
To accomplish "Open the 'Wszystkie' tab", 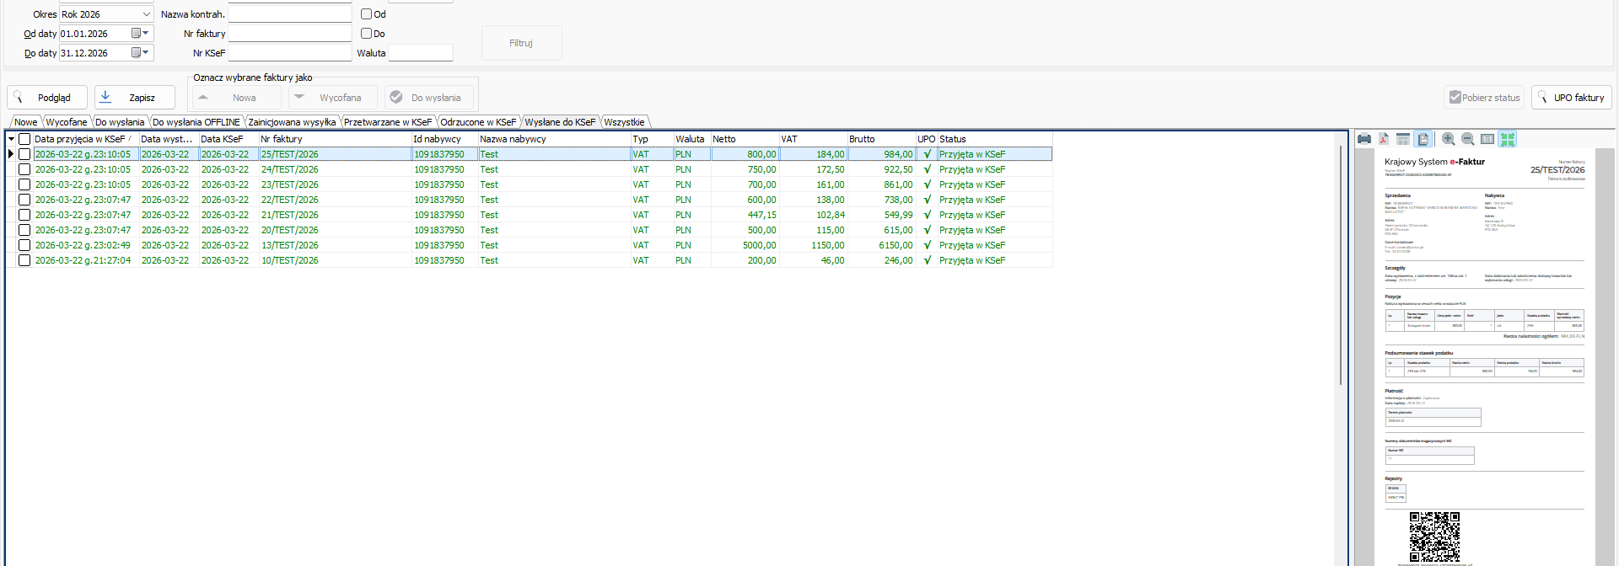I will click(x=624, y=122).
